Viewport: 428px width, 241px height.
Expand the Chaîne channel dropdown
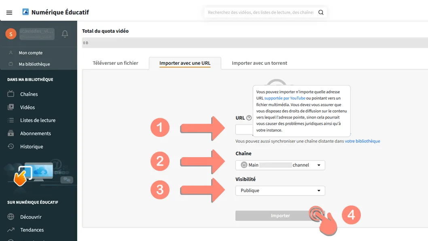coord(280,165)
